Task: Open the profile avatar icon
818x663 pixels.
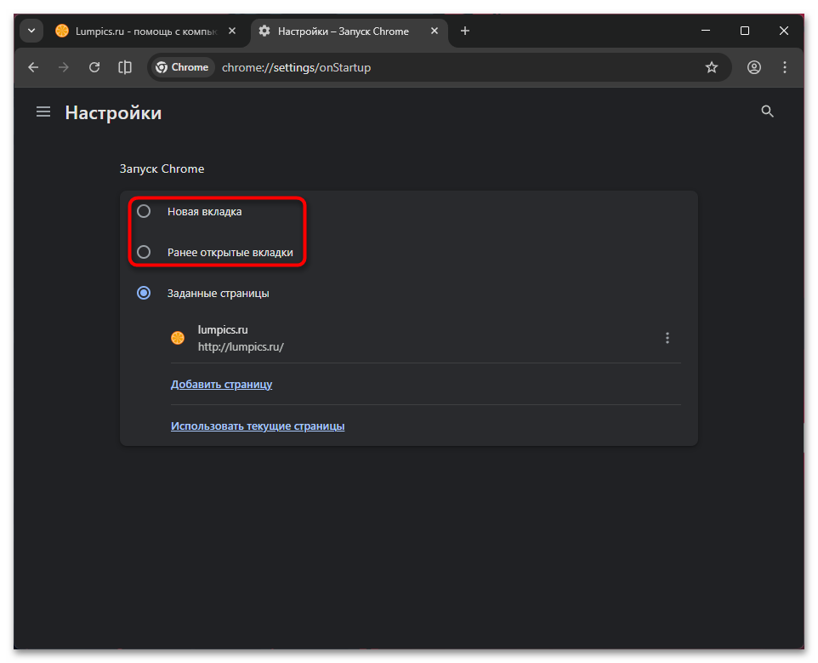Action: pos(754,67)
